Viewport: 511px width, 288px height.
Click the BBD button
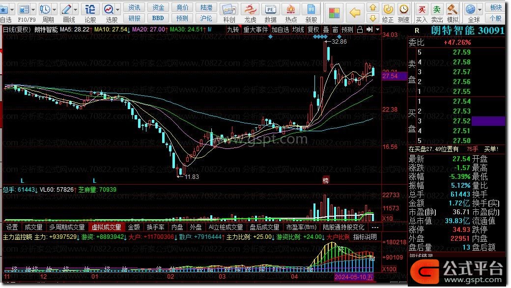(x=158, y=18)
